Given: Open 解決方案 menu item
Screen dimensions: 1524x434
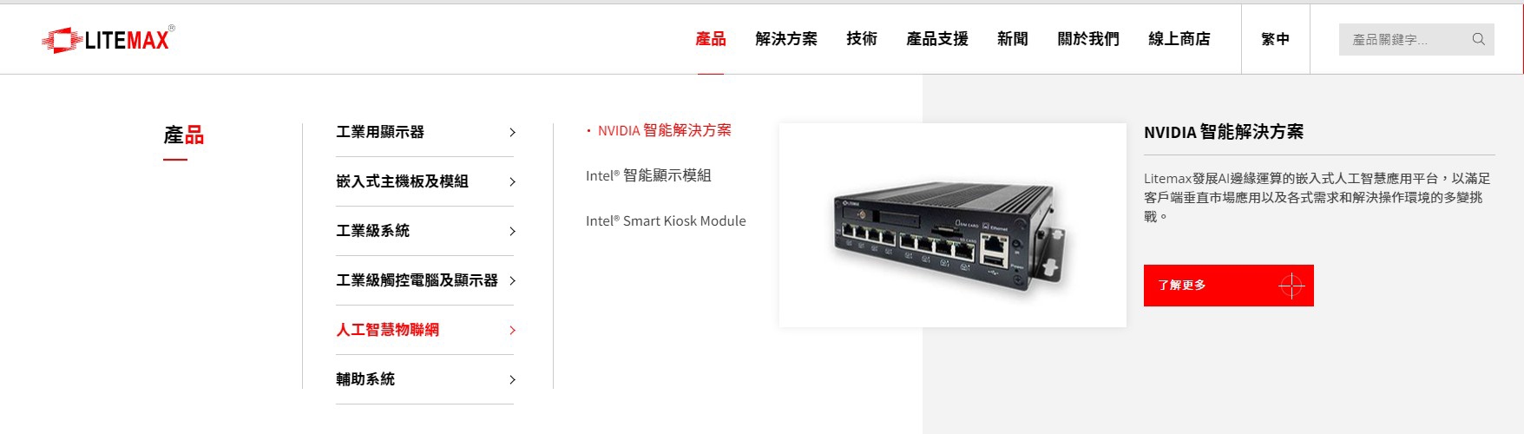Looking at the screenshot, I should 786,39.
